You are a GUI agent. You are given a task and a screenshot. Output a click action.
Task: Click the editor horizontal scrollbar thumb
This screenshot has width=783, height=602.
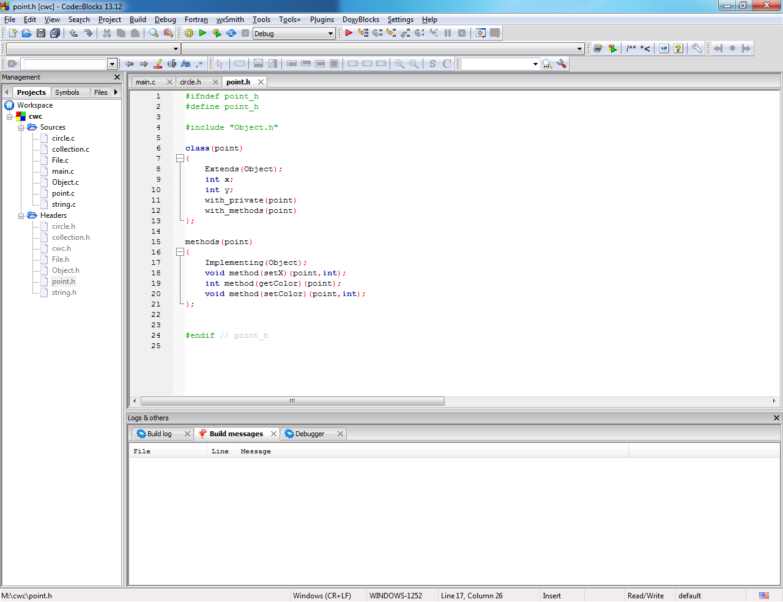(x=292, y=401)
